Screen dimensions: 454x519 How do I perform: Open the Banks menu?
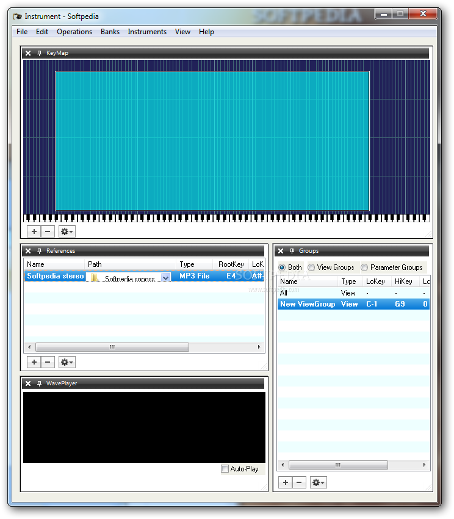(110, 32)
